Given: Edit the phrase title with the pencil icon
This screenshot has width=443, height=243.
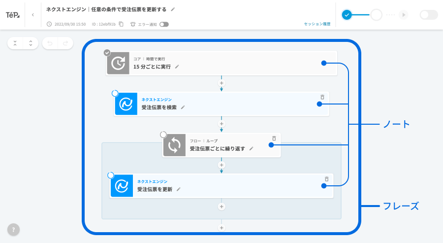Looking at the screenshot, I should (173, 9).
